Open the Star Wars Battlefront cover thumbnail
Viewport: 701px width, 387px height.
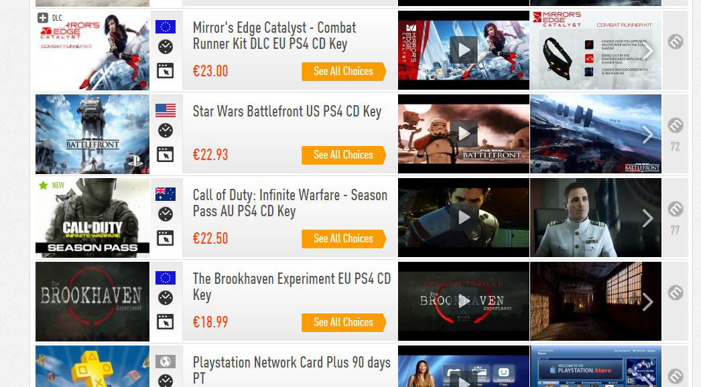click(x=92, y=134)
